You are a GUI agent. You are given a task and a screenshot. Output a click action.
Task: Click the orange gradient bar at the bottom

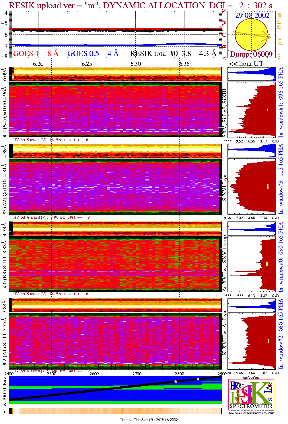pyautogui.click(x=115, y=411)
